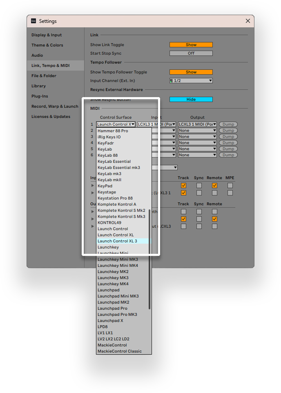281x393 pixels.
Task: Enable Track for the third output port
Action: coord(184,226)
